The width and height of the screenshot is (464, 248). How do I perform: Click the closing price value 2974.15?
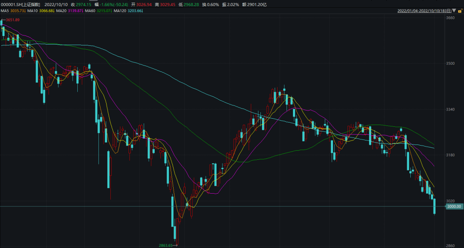[83, 4]
